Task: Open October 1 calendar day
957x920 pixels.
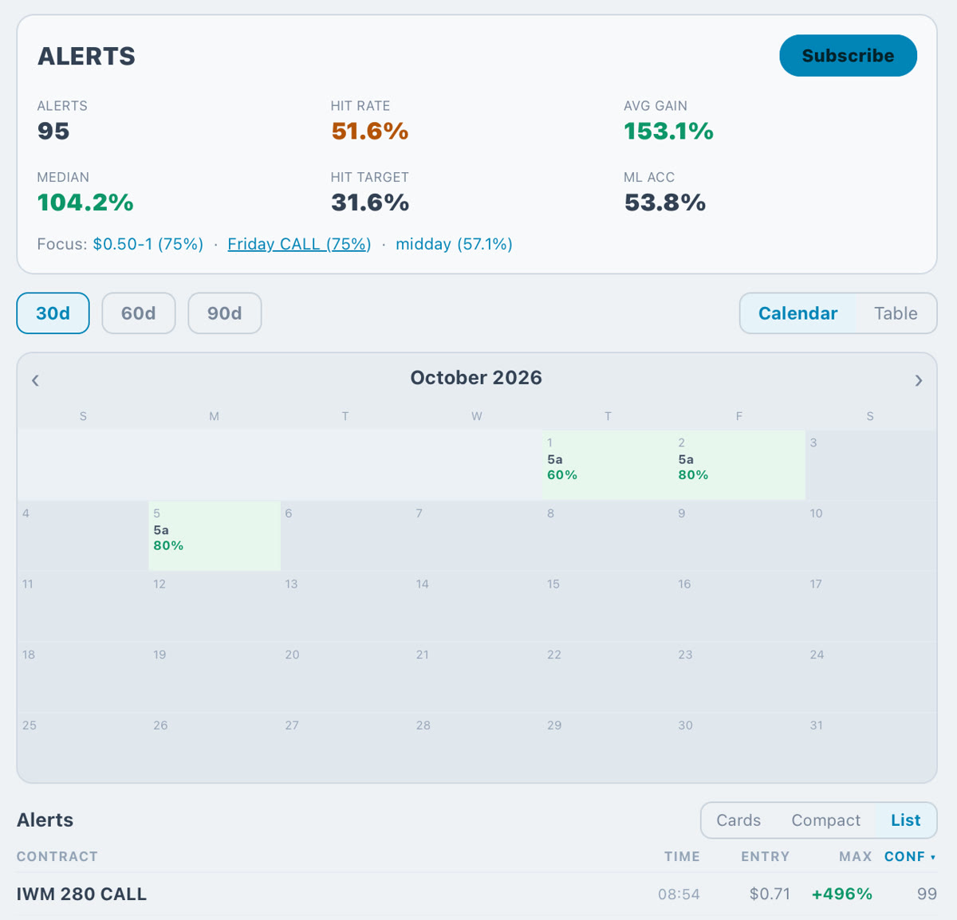Action: click(608, 465)
